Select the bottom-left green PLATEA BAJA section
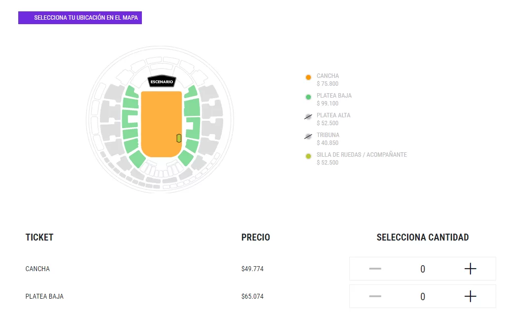The height and width of the screenshot is (313, 505). [x=137, y=159]
